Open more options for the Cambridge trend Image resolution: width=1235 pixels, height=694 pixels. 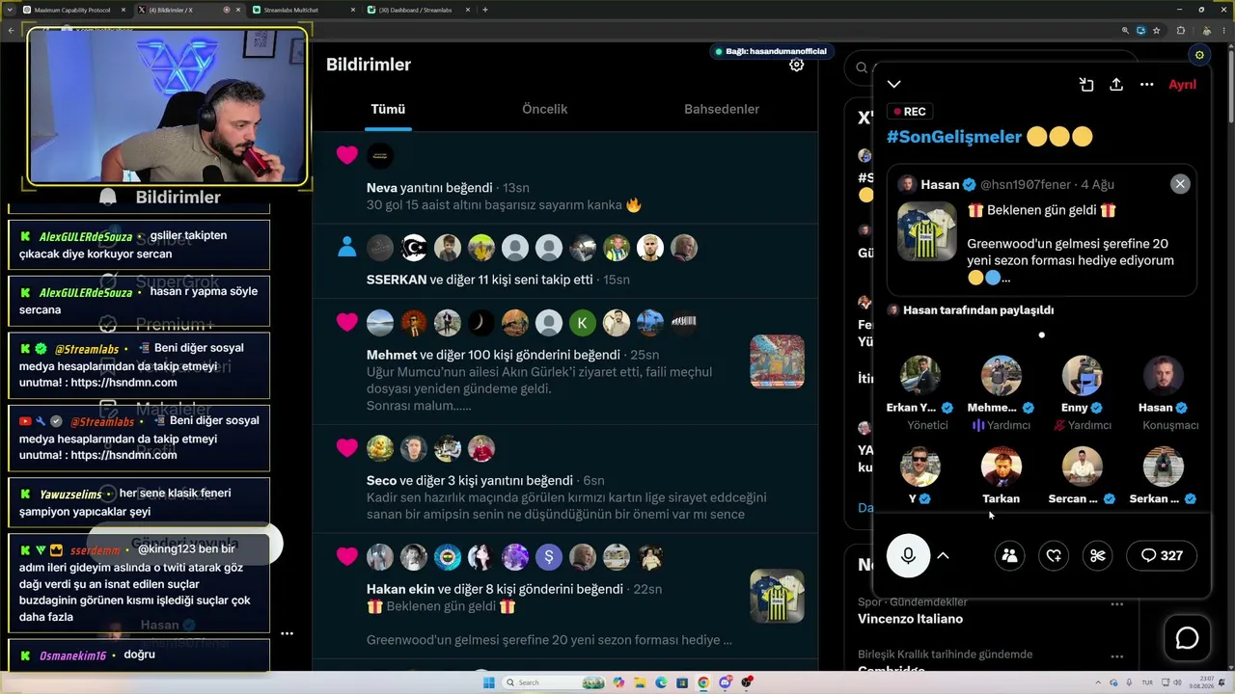coord(1116,654)
